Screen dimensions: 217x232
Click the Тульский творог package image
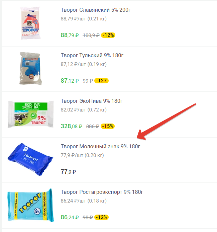(x=30, y=69)
